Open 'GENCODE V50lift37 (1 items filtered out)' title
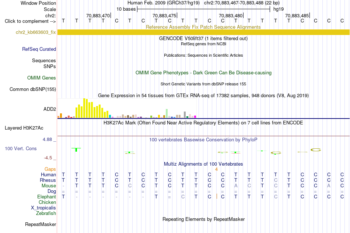This screenshot has height=233, width=350. (x=203, y=38)
